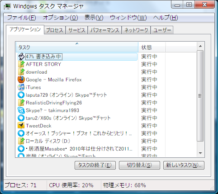Select the オイーッス！プッシャー task
This screenshot has height=194, width=218.
pyautogui.click(x=79, y=133)
